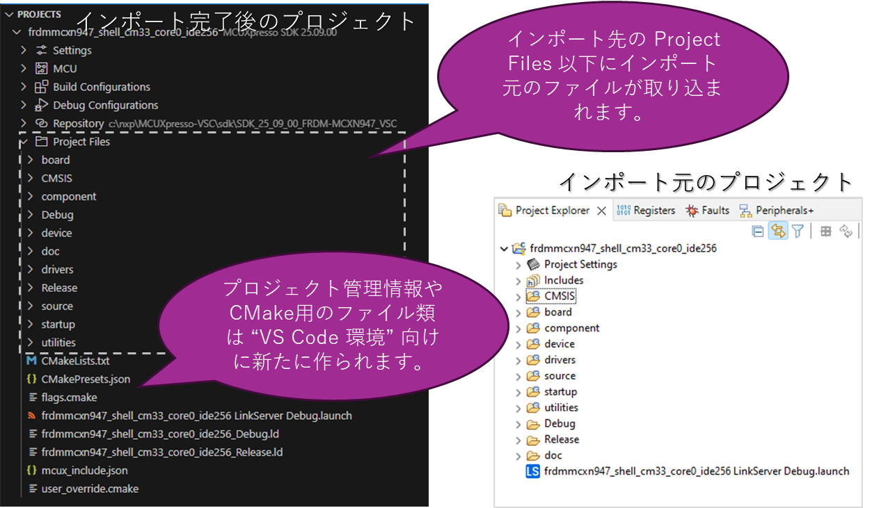
Task: Click the LinkServer LS launch file icon
Action: click(x=533, y=471)
